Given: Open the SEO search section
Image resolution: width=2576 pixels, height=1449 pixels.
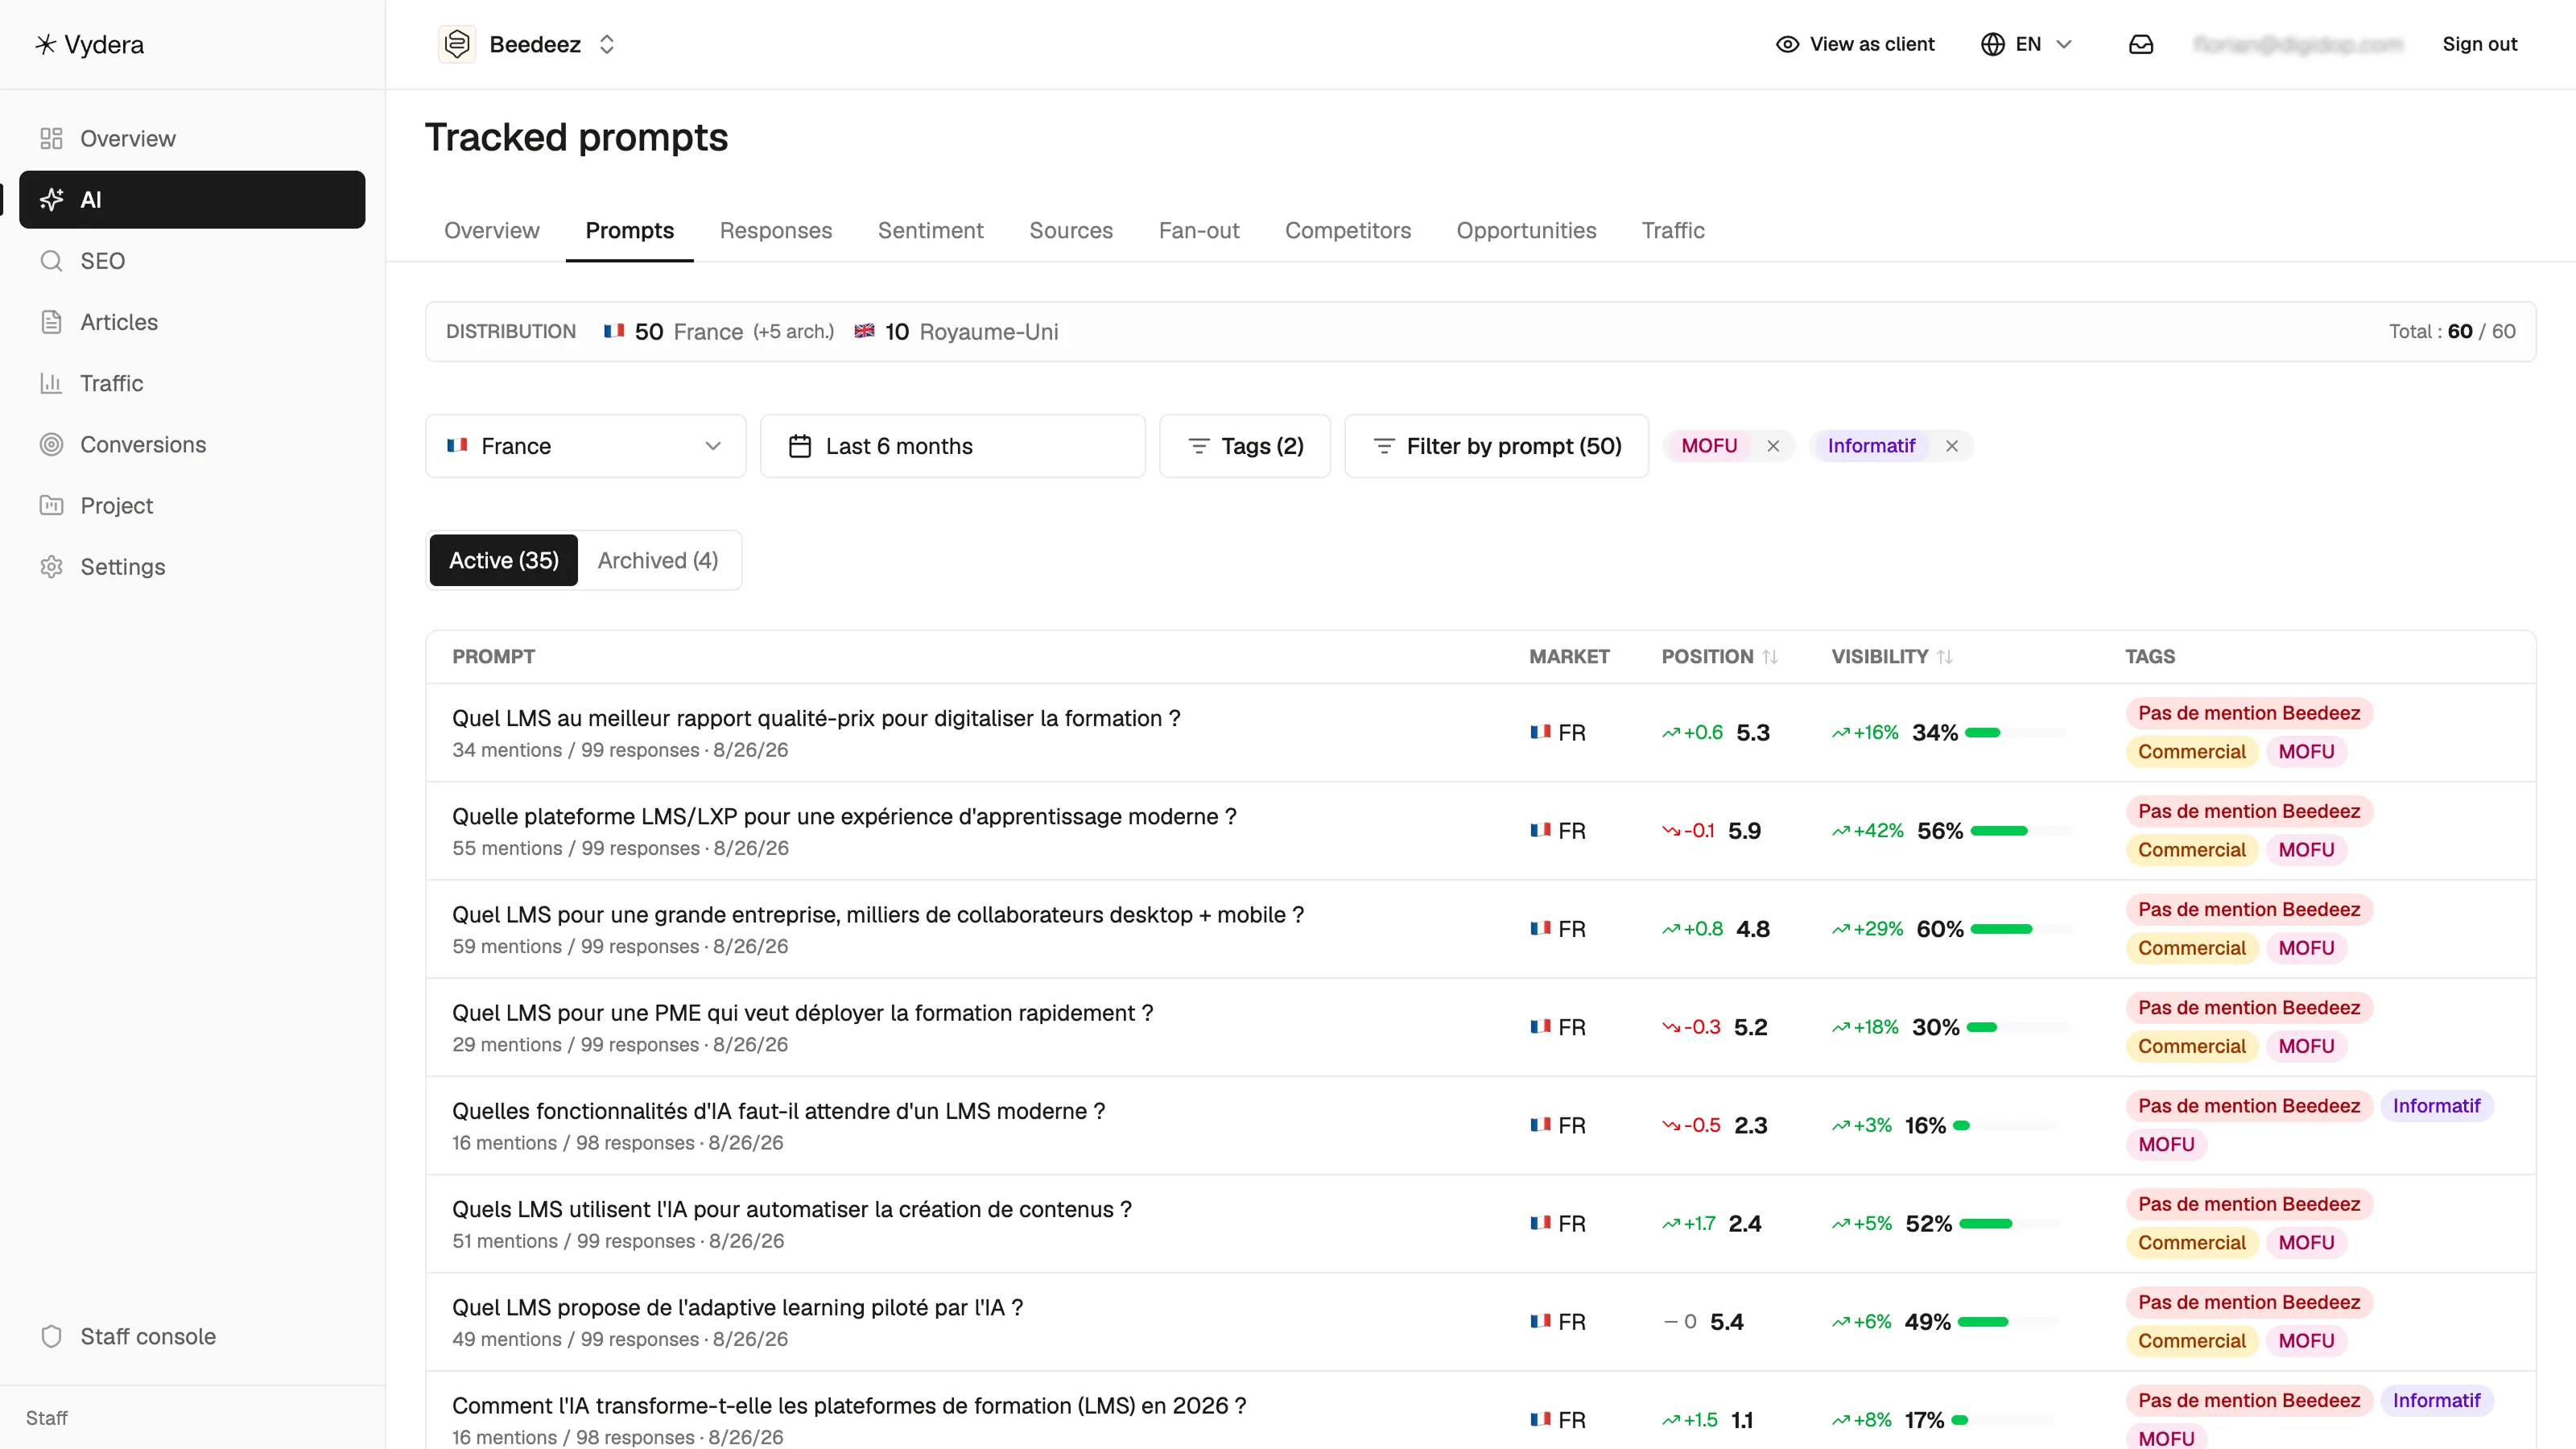Looking at the screenshot, I should [192, 261].
